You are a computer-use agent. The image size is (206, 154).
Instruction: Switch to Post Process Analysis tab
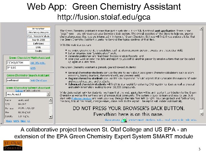(39, 36)
